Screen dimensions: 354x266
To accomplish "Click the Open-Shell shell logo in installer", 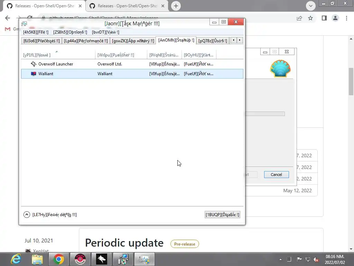I will (x=280, y=69).
